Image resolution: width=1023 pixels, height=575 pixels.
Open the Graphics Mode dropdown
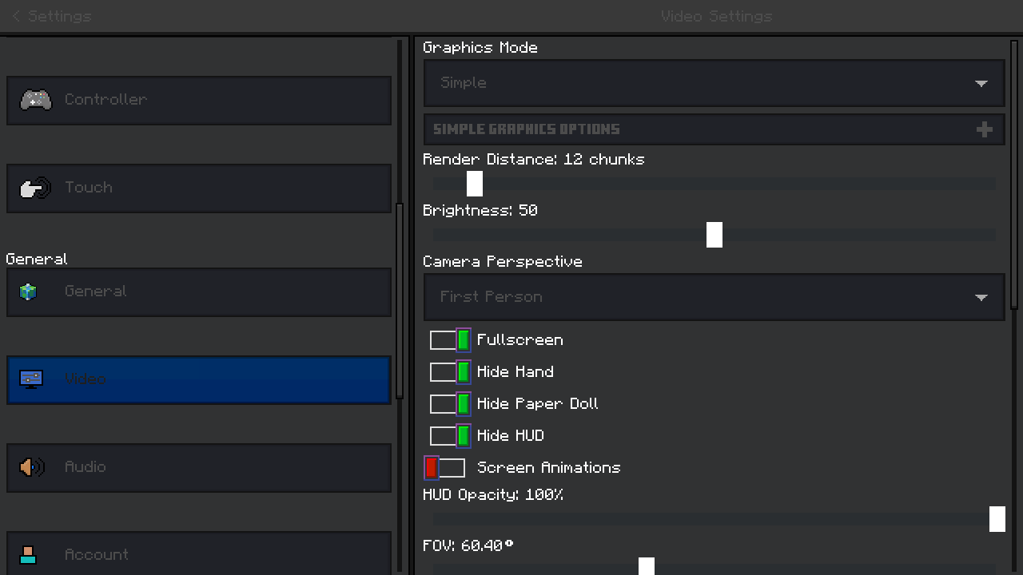coord(714,83)
